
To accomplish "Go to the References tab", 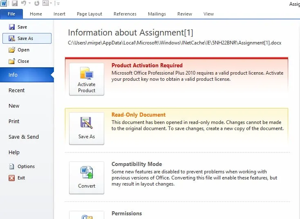I will (125, 14).
